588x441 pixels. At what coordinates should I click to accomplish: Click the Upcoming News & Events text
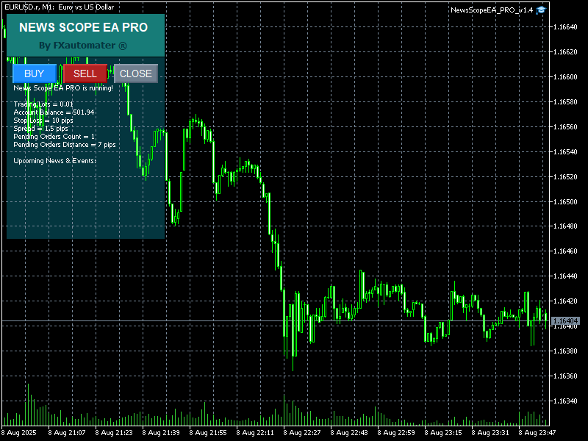[55, 160]
